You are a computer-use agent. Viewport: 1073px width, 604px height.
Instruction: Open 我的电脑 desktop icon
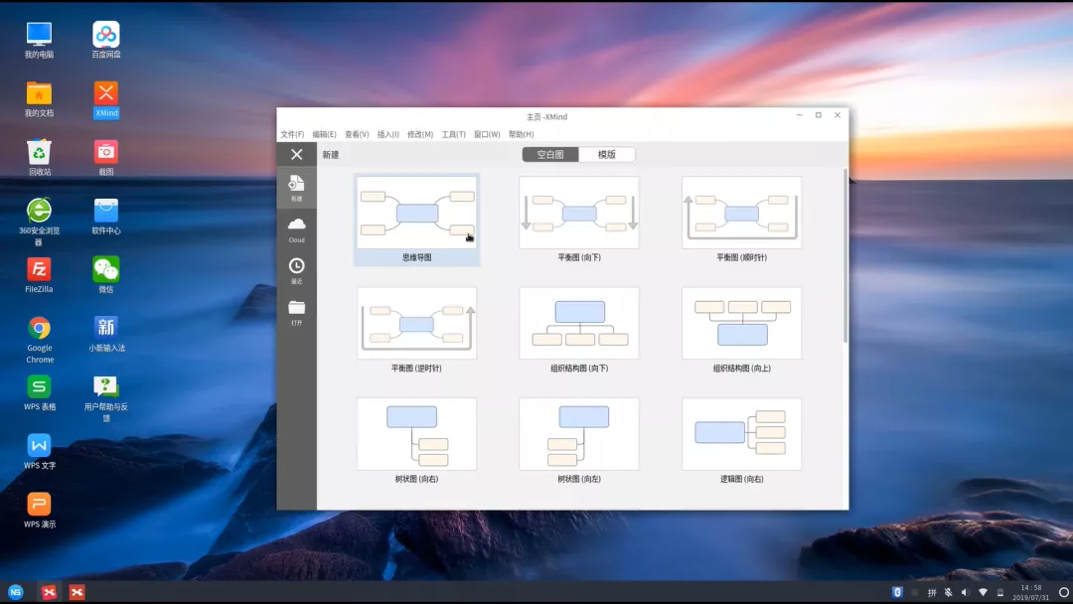pos(39,40)
